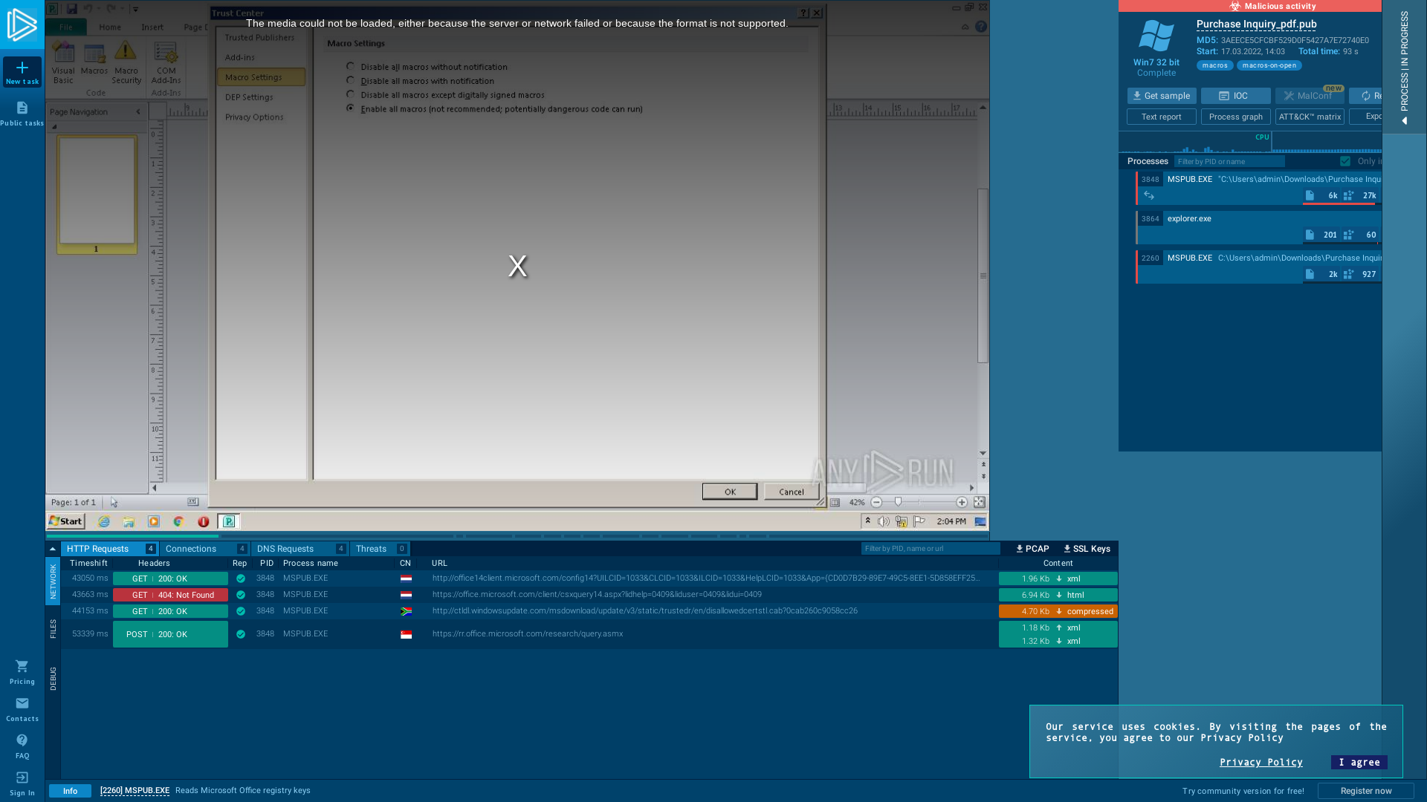Click the Publisher zoom slider handle
Image resolution: width=1427 pixels, height=802 pixels.
898,503
